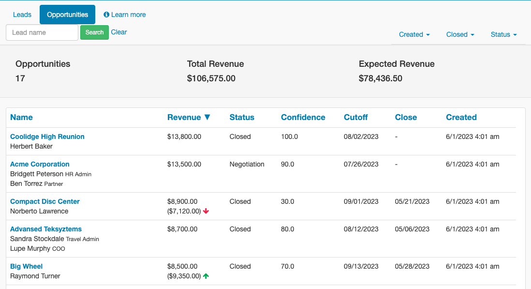Click contact name Raymond Turner
Screen dimensions: 531x289
35,276
